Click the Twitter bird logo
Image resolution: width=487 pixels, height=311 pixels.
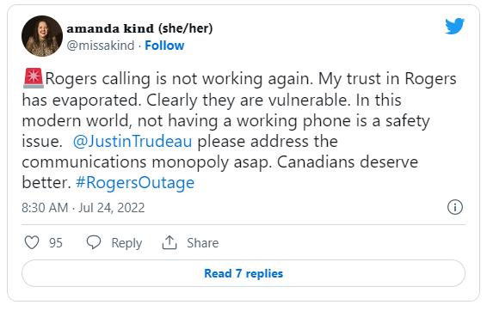coord(454,26)
